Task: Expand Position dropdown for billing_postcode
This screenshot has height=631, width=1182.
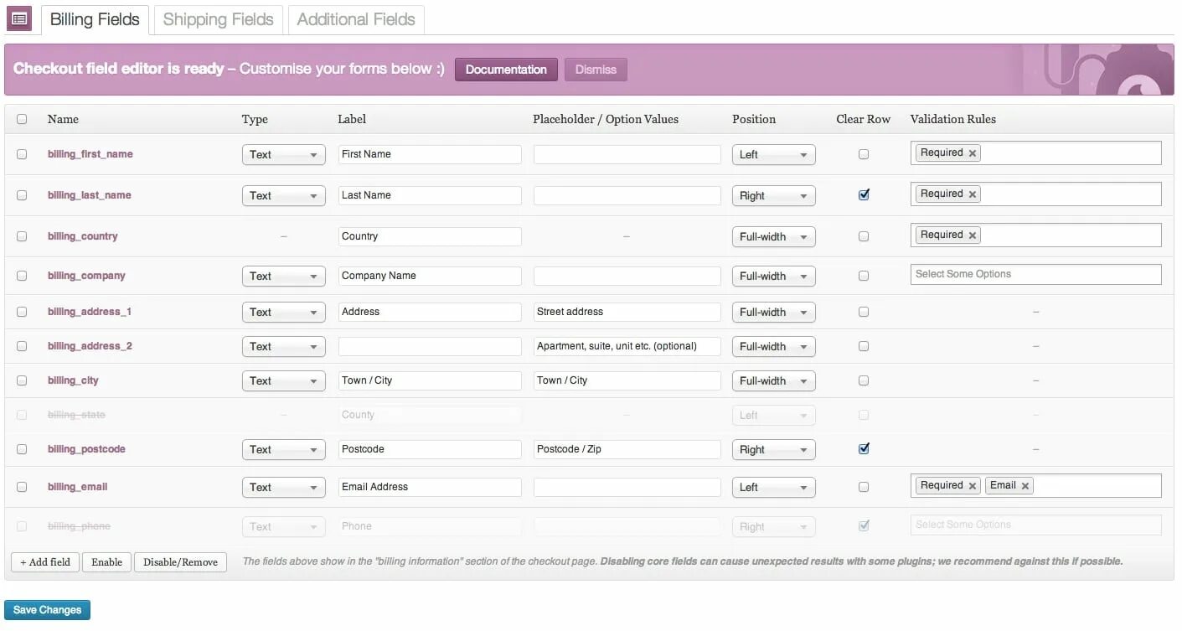Action: (773, 450)
